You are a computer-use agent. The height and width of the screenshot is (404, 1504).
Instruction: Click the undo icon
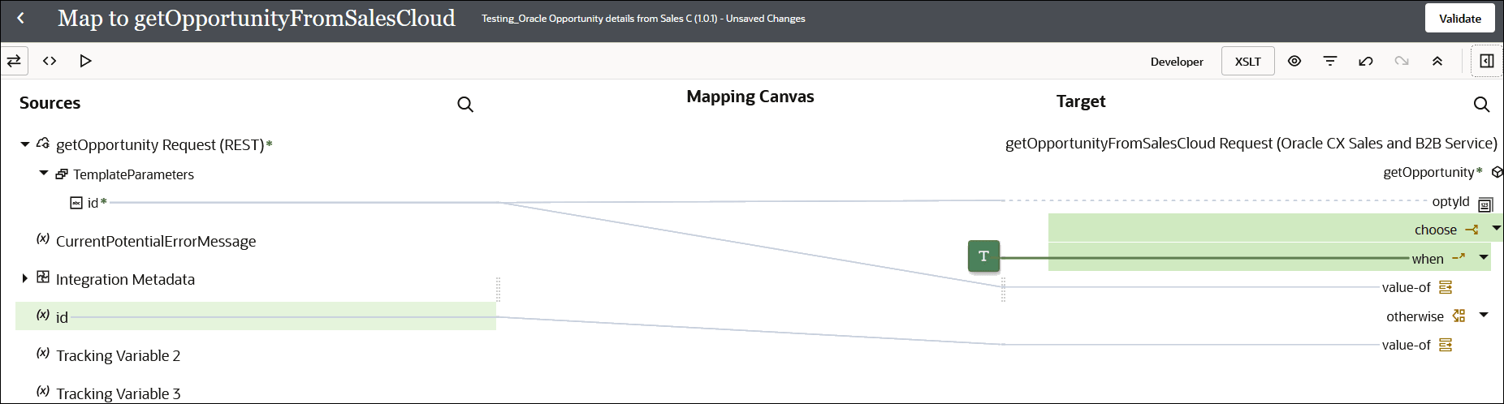click(1366, 61)
